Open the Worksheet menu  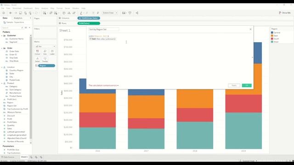point(17,8)
